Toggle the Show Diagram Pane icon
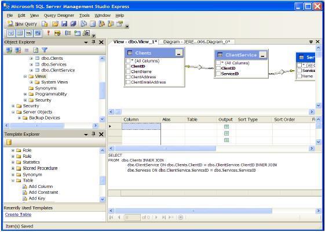The image size is (325, 232). 11,33
